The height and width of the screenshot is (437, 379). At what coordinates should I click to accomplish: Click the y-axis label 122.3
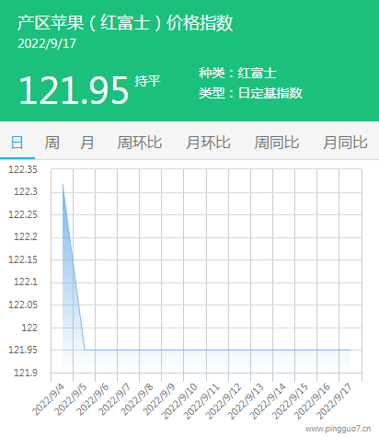pyautogui.click(x=26, y=192)
